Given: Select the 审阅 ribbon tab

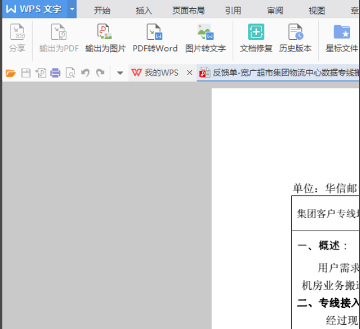Looking at the screenshot, I should pyautogui.click(x=275, y=11).
